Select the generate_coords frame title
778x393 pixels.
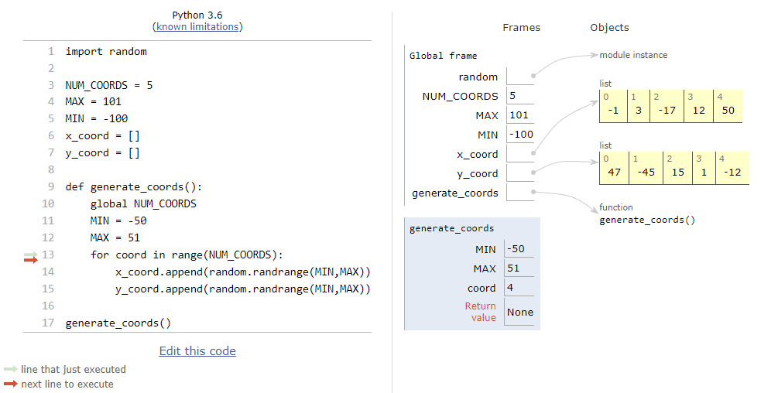point(451,228)
